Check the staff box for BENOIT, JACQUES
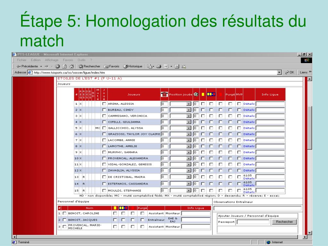328x246 pixels. point(64,220)
